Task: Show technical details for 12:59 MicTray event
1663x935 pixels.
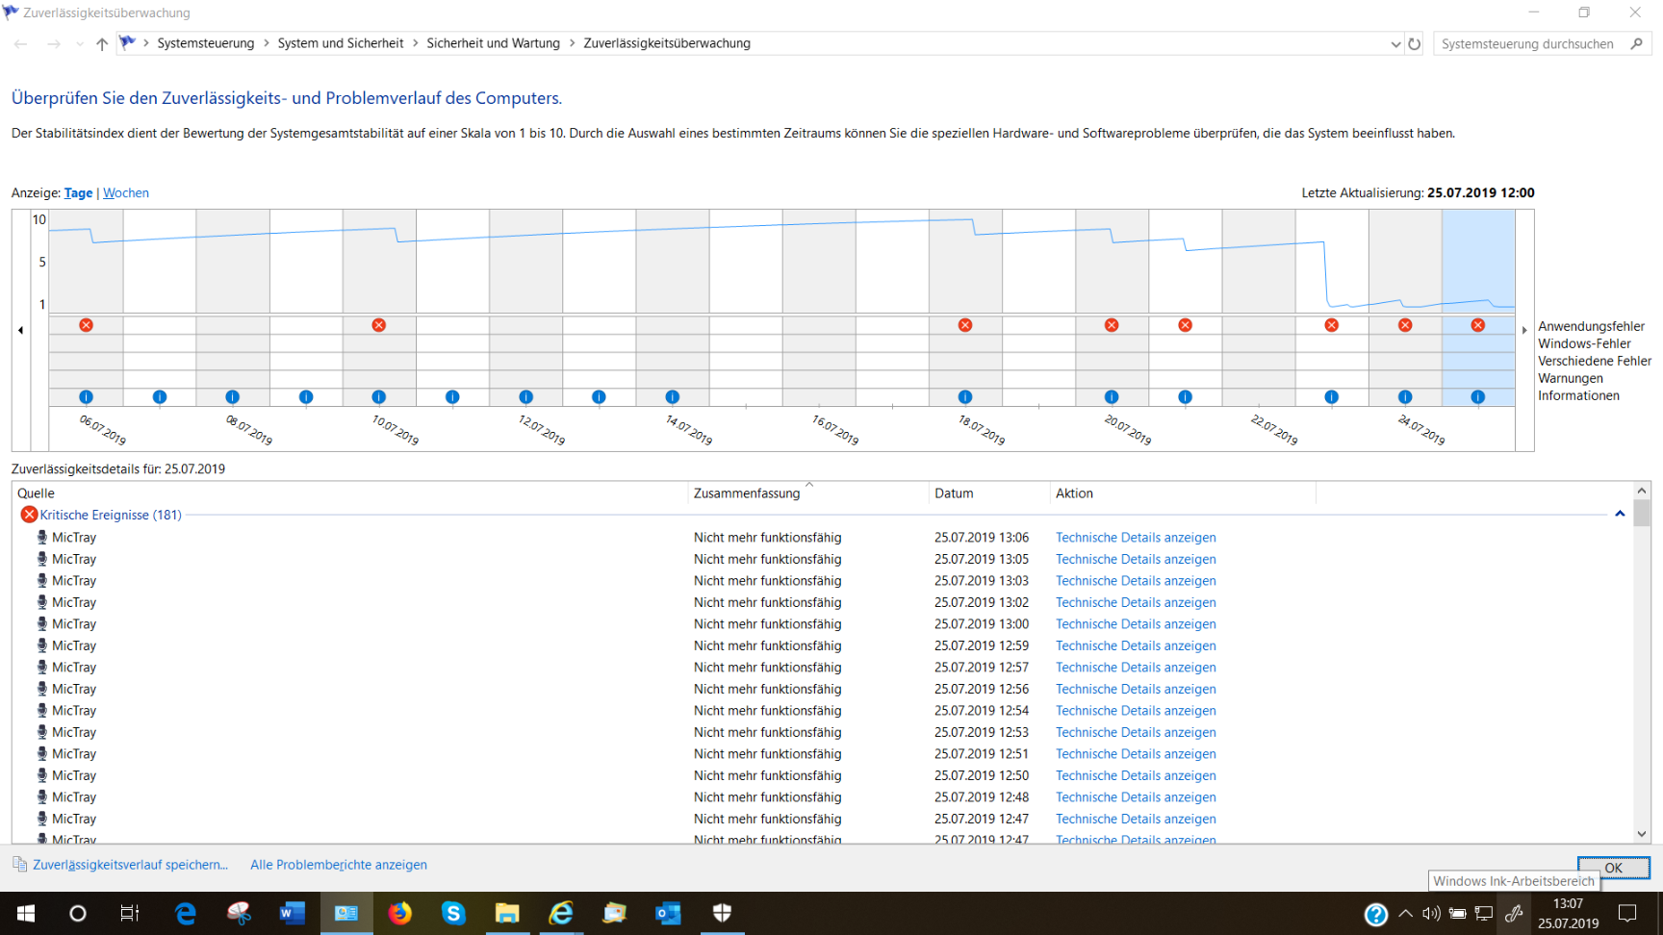Action: 1136,645
